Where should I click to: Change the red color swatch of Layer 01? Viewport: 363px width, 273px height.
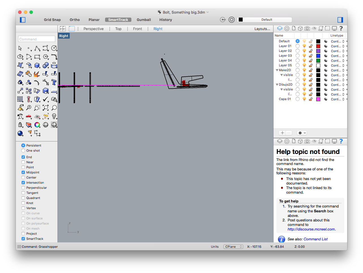coord(318,46)
